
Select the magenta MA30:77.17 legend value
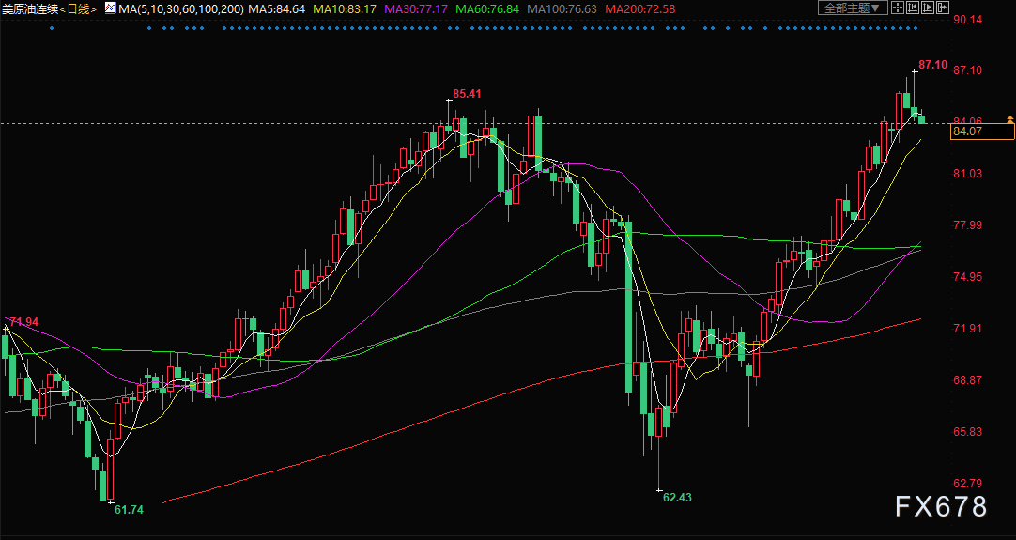416,9
